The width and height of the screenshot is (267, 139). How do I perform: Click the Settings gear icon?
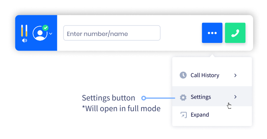[x=183, y=98]
